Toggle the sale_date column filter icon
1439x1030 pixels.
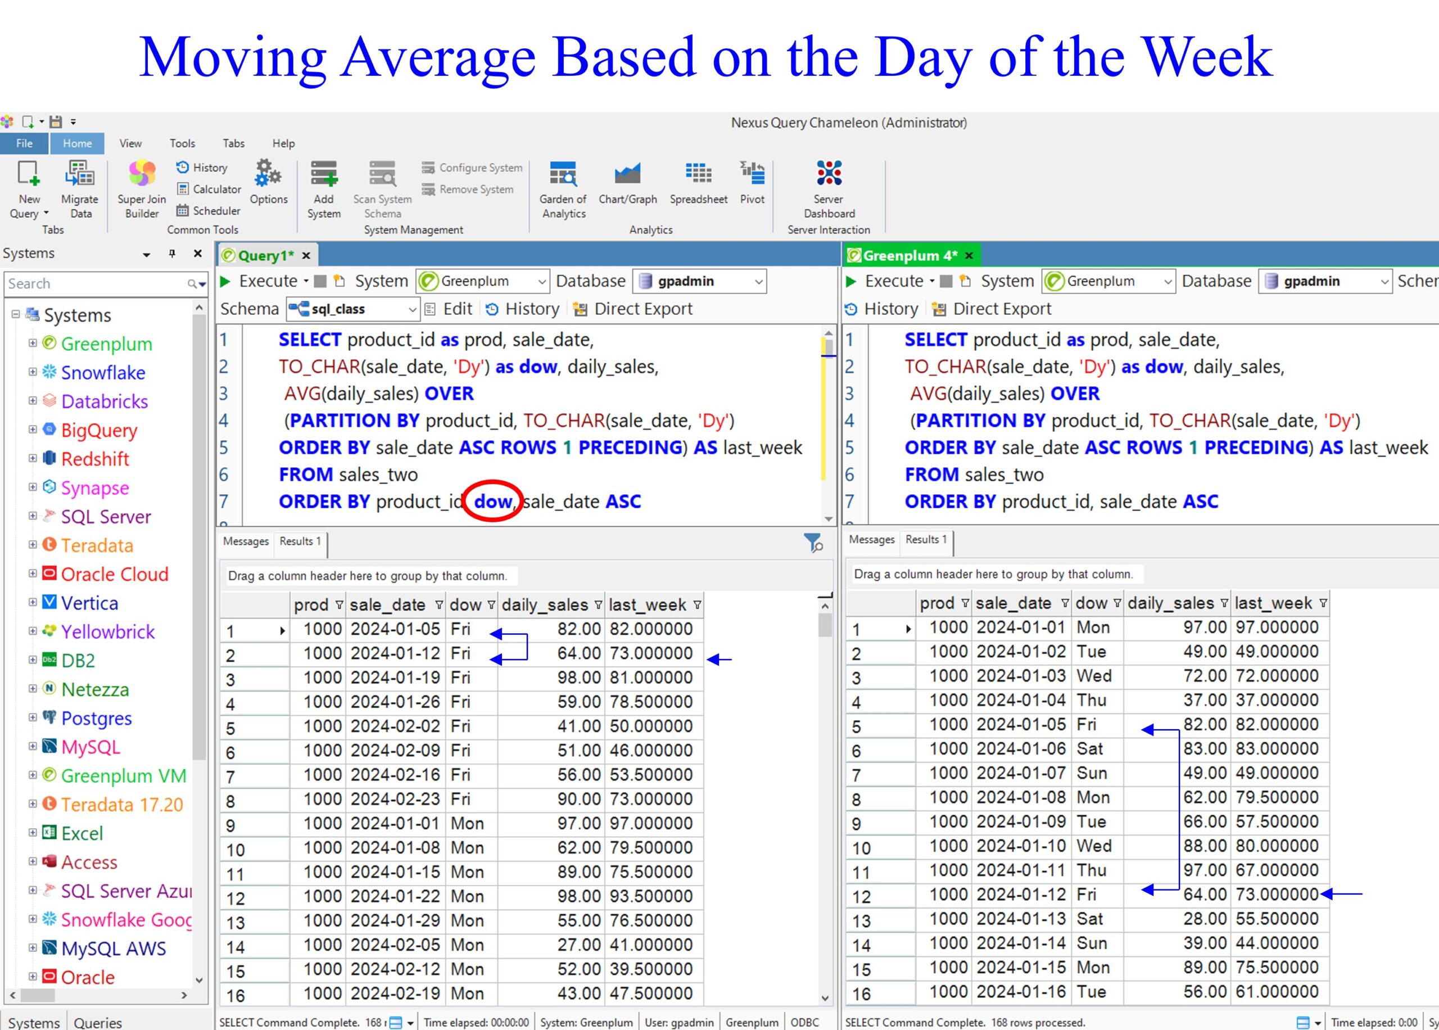tap(438, 605)
